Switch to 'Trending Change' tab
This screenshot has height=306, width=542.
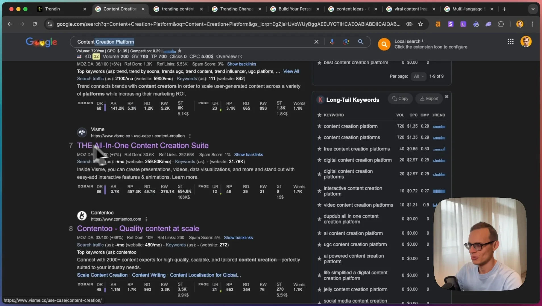pyautogui.click(x=237, y=9)
